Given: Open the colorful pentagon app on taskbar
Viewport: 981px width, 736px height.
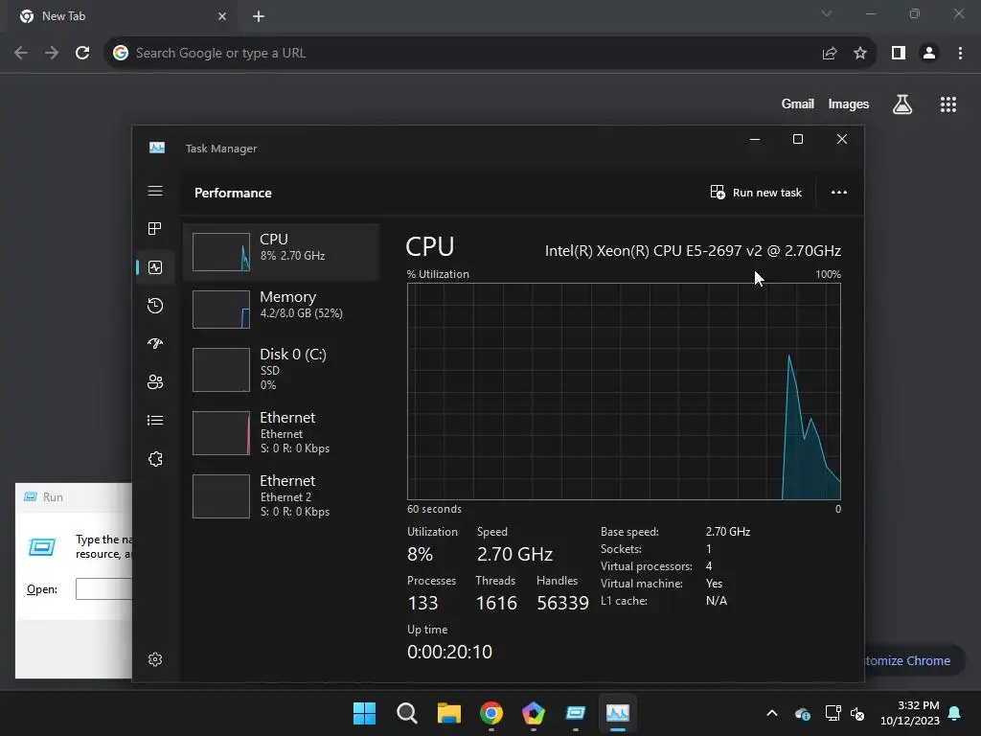Looking at the screenshot, I should [x=533, y=713].
